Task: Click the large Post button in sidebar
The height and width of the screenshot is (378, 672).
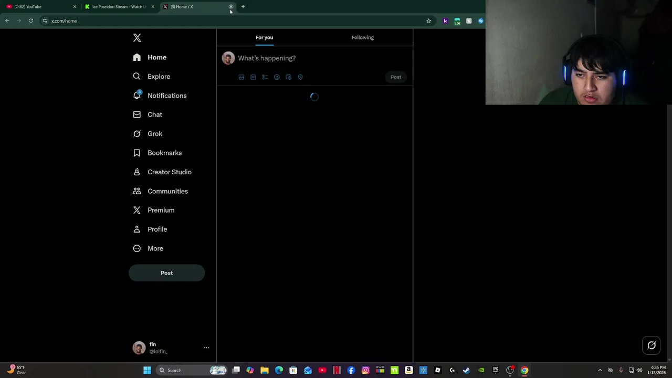Action: click(x=166, y=273)
